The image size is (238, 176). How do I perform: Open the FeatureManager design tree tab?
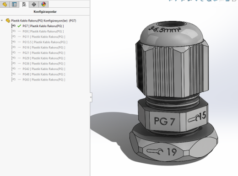coord(5,4)
